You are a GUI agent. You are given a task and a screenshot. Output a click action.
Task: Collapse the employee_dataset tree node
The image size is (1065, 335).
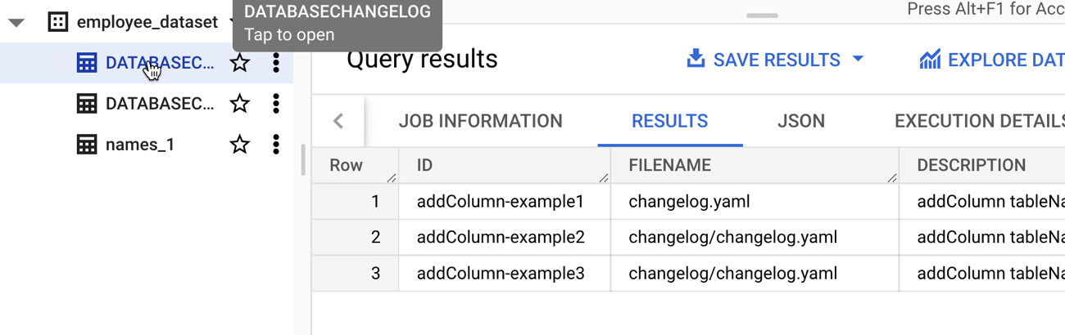[x=16, y=23]
